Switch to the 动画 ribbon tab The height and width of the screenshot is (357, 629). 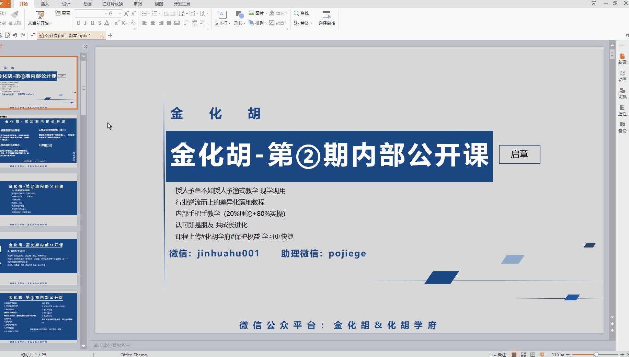tap(88, 4)
